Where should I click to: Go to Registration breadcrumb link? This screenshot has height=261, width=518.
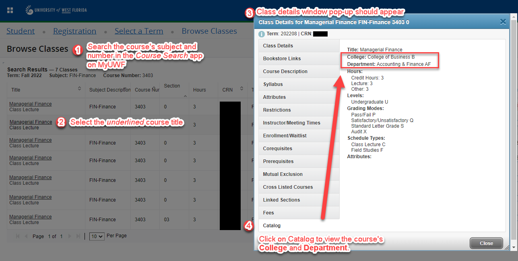[x=74, y=31]
